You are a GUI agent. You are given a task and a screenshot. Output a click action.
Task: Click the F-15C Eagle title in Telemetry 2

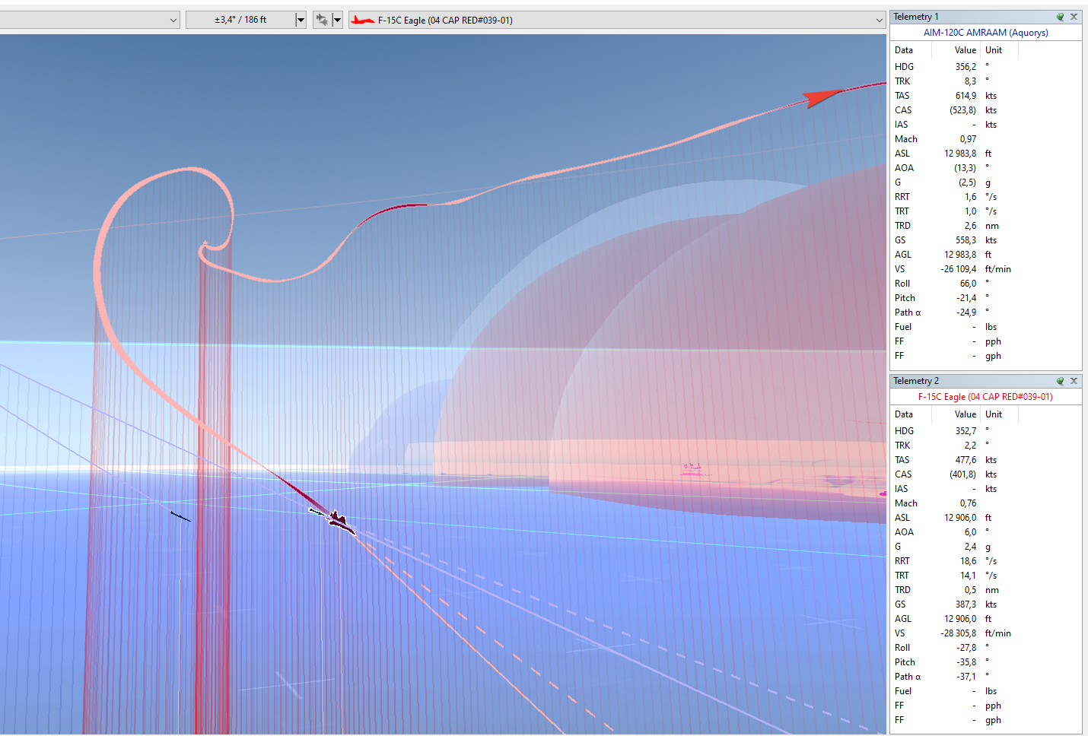coord(985,397)
